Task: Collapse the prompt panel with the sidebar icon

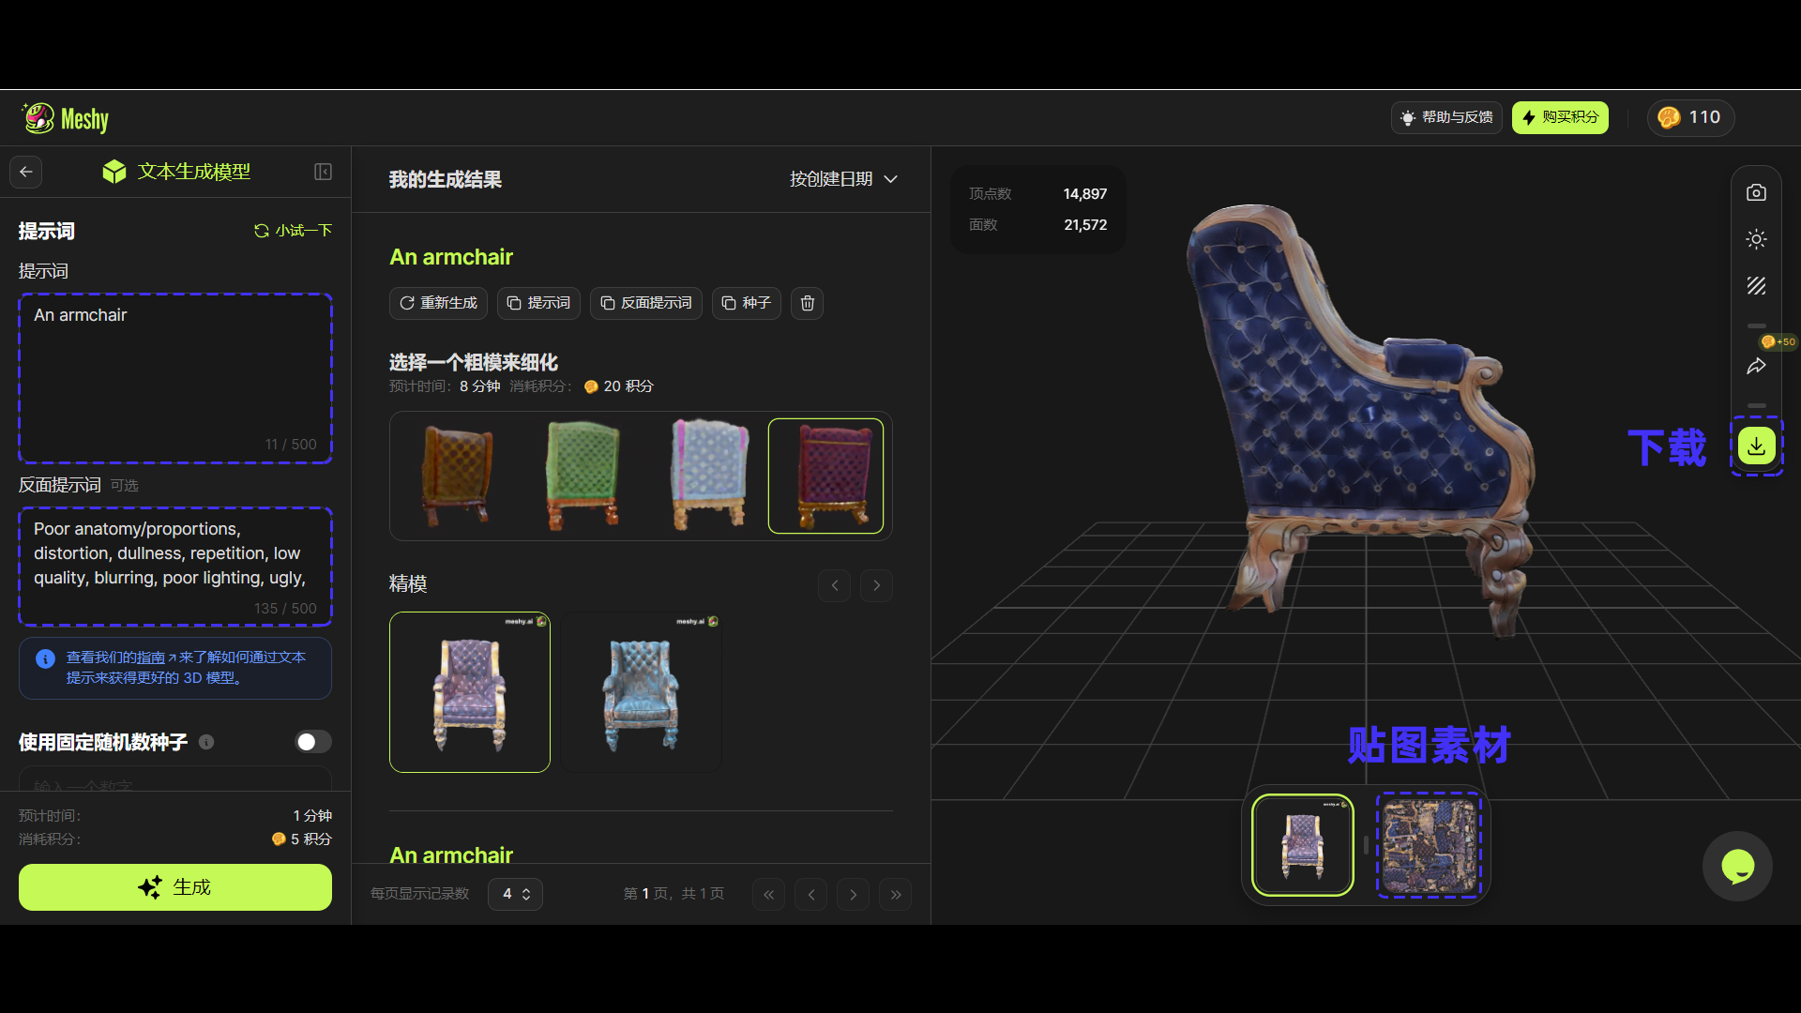Action: (x=323, y=172)
